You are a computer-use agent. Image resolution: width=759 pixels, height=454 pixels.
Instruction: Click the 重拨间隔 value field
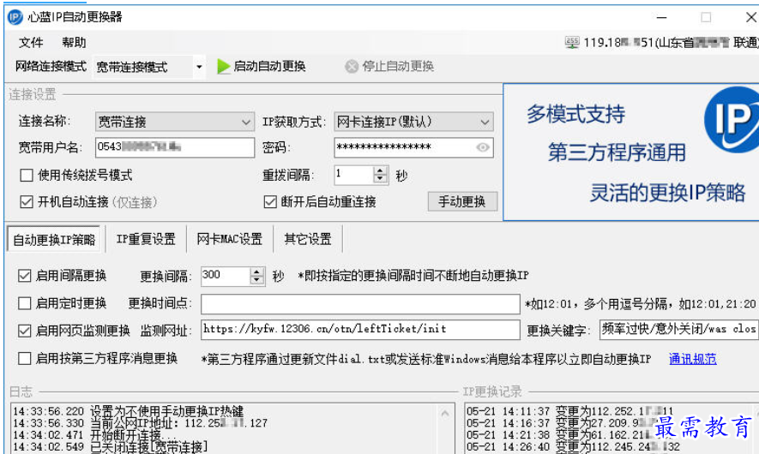point(354,175)
